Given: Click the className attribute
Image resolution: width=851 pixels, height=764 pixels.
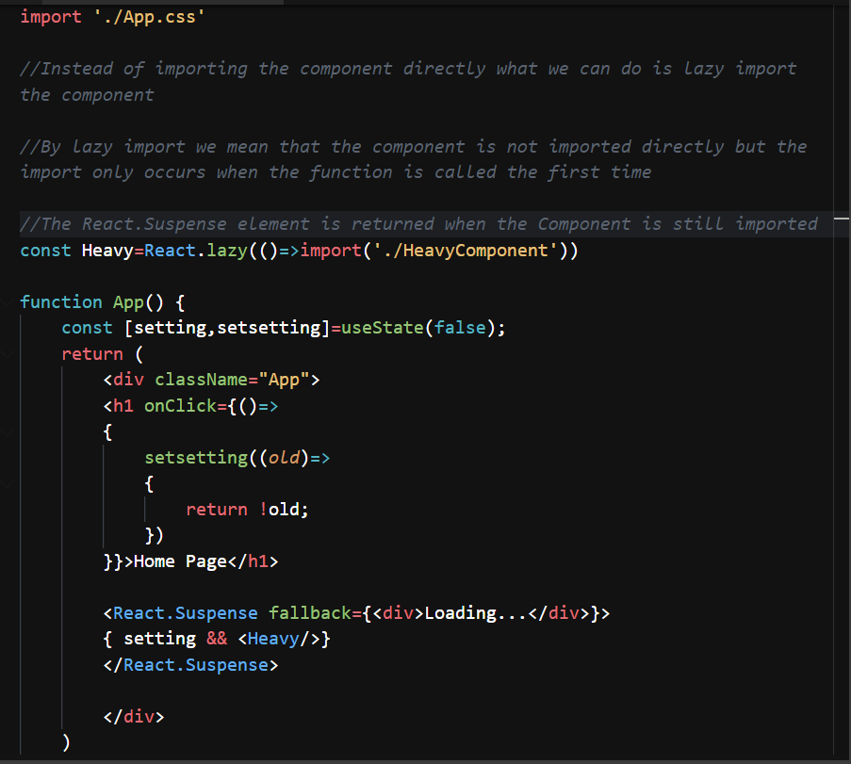Looking at the screenshot, I should click(x=202, y=380).
